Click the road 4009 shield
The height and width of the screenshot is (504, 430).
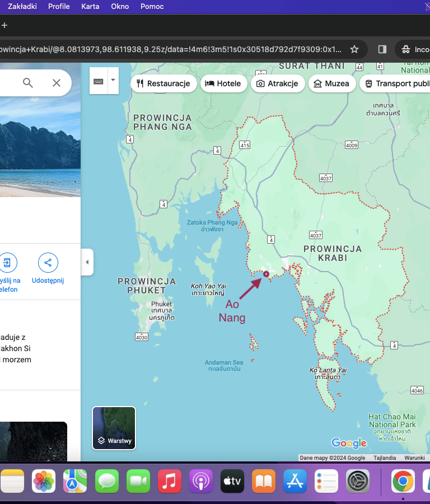(x=352, y=145)
